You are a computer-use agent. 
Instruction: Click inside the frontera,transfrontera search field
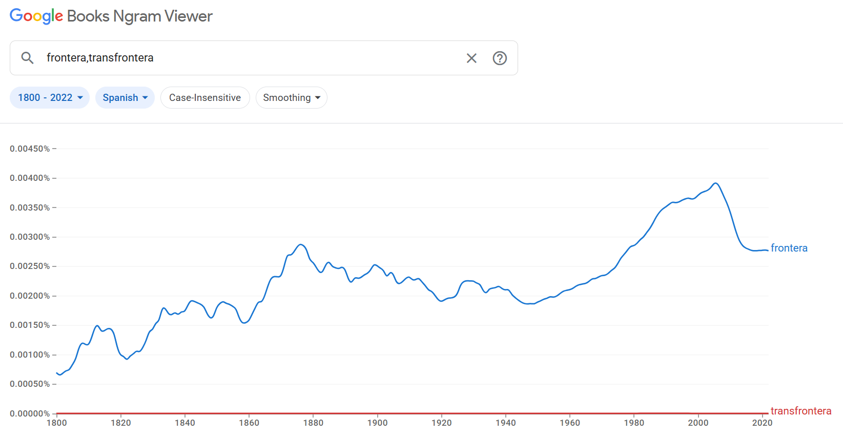251,58
